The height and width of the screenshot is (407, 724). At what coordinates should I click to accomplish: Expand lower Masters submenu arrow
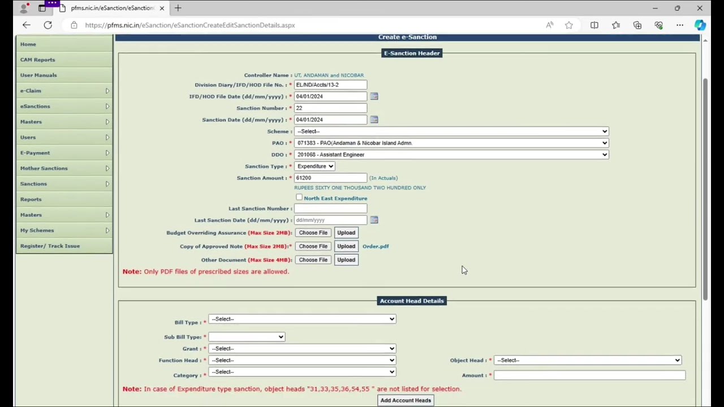[107, 215]
